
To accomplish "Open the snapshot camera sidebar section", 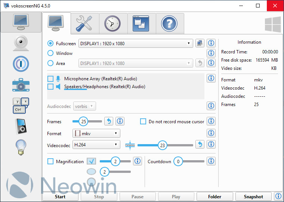I will coord(21,85).
